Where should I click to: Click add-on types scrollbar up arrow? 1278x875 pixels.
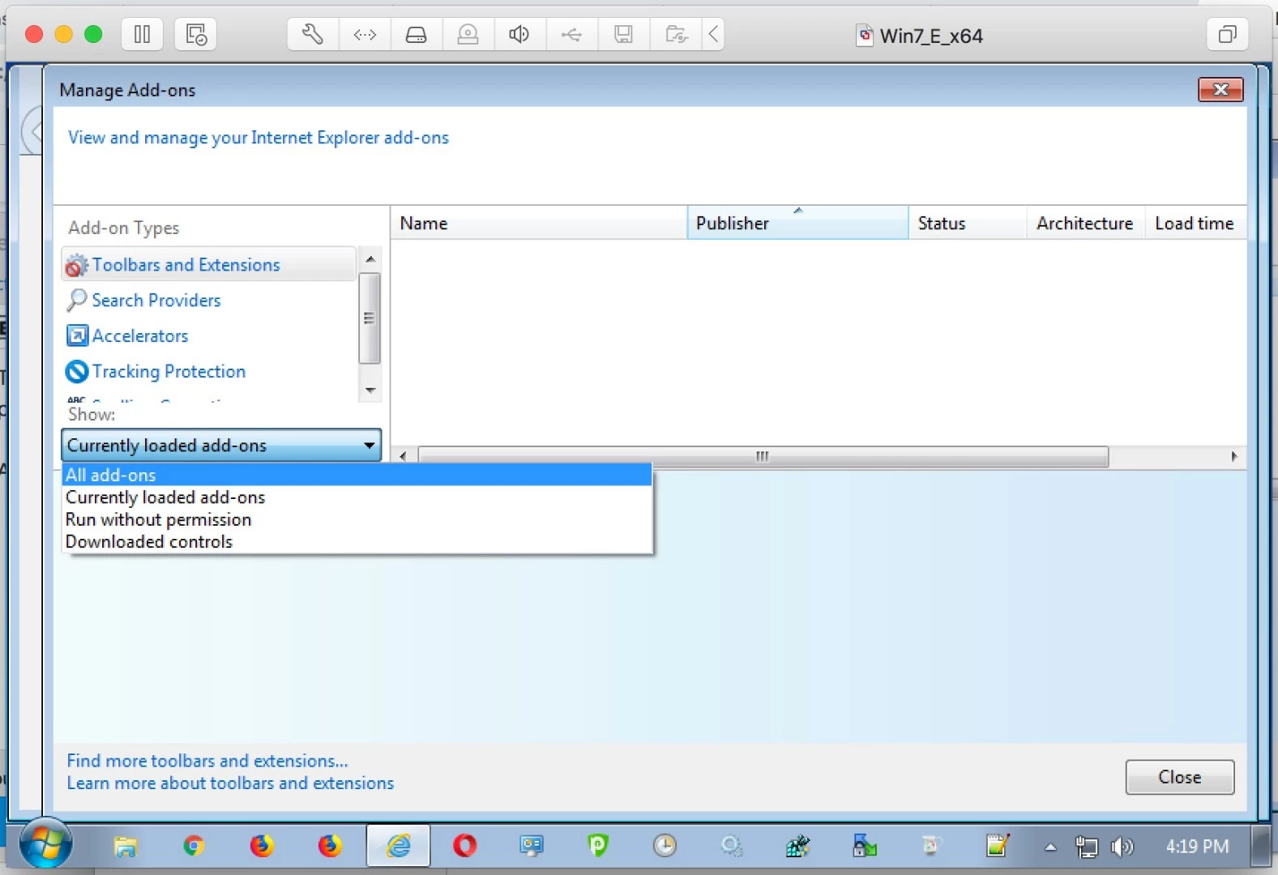click(x=370, y=259)
